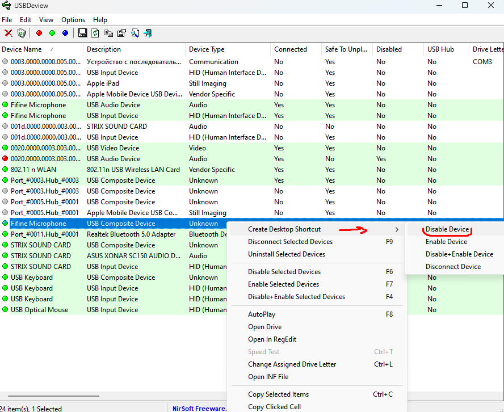Image resolution: width=504 pixels, height=412 pixels.
Task: Click the gray status dot of Apple Mobile Device USB Co... row
Action: tap(5, 212)
